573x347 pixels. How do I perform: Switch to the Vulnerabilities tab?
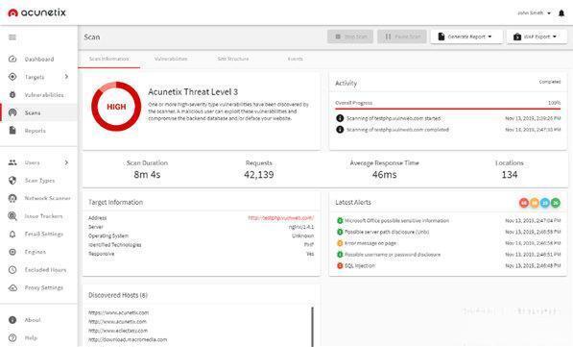[x=171, y=59]
